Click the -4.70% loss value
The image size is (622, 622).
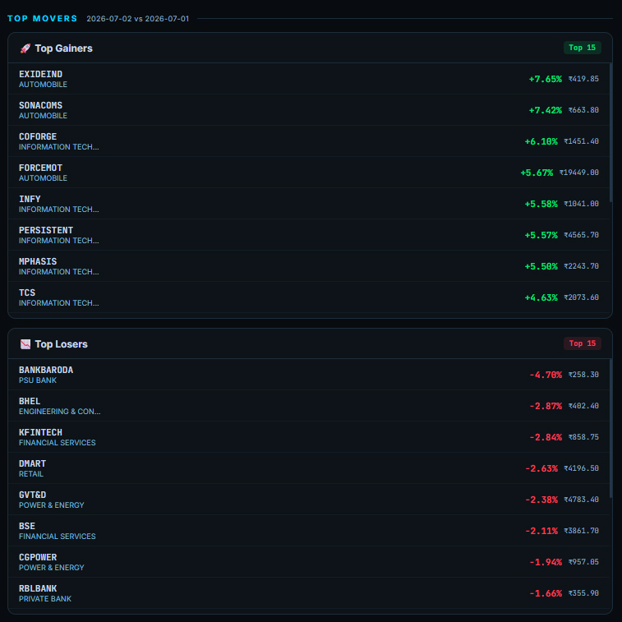click(546, 375)
